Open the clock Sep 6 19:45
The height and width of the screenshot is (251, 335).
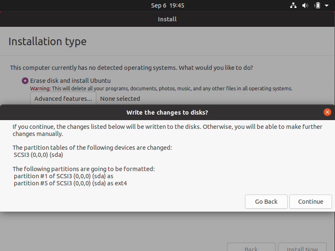(167, 5)
